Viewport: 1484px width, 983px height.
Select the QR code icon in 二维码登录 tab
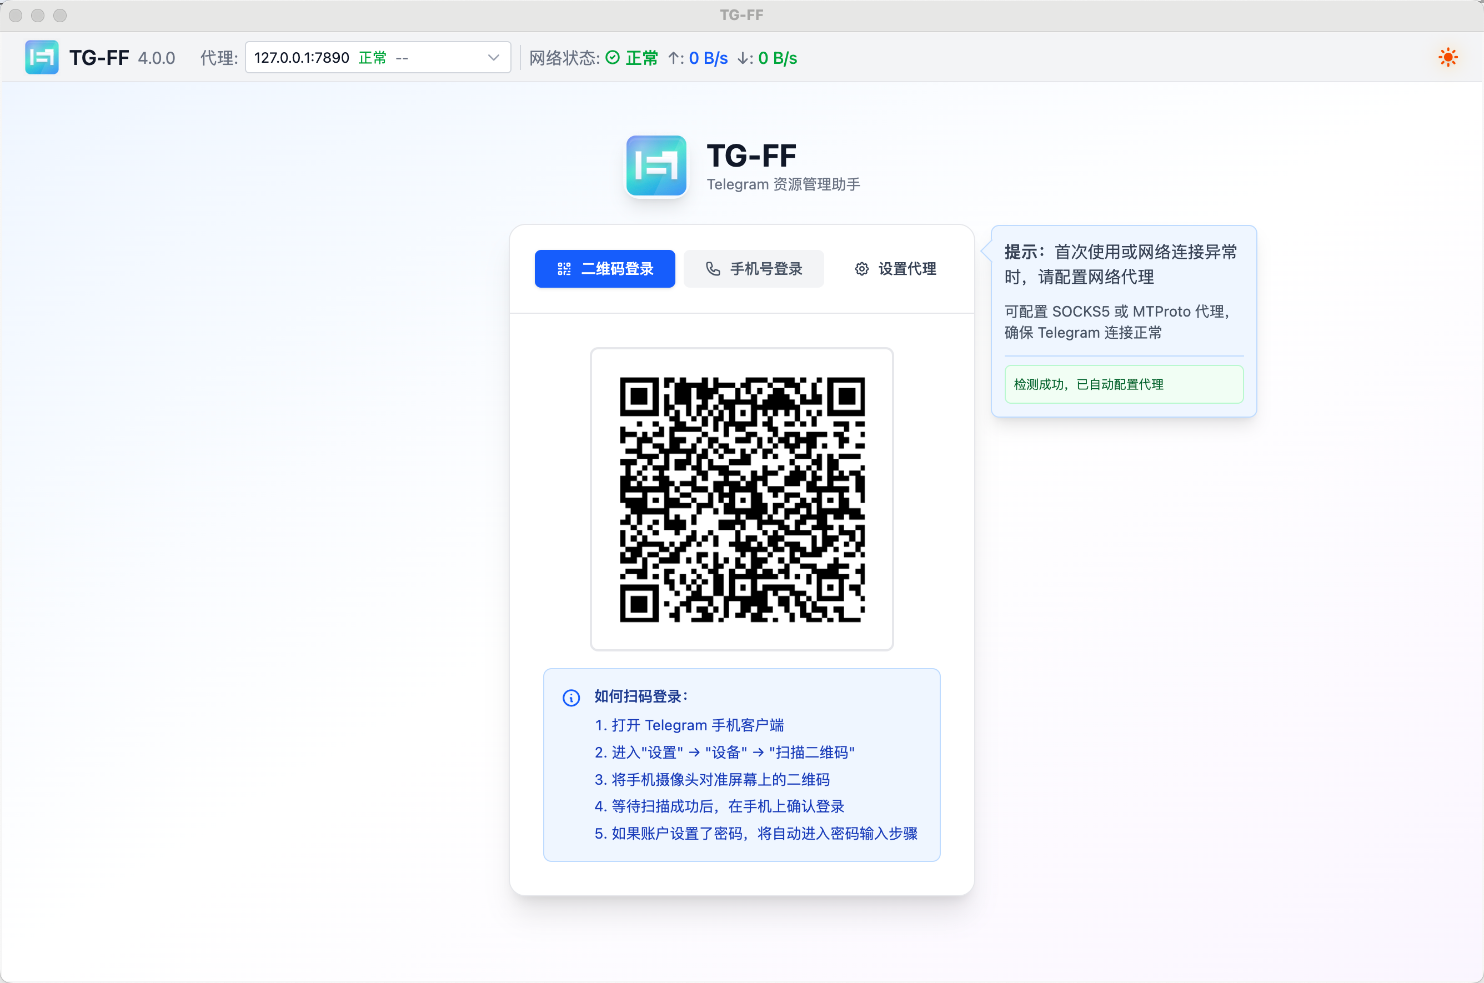tap(564, 268)
